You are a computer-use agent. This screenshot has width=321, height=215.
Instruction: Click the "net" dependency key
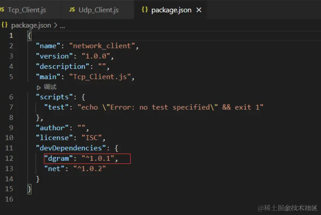(x=54, y=169)
